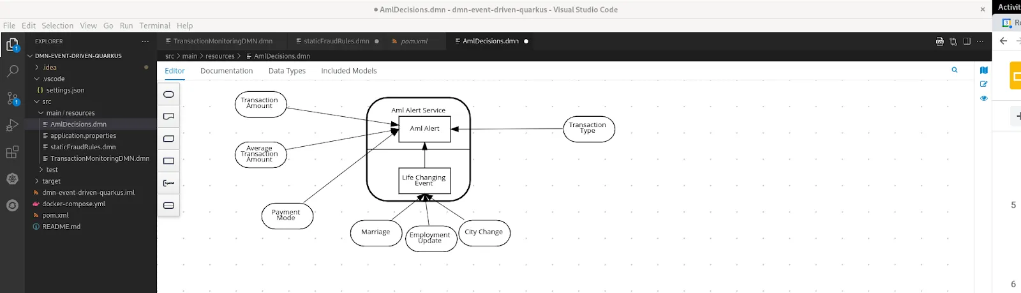
Task: Open the Kubernetes view icon
Action: click(12, 179)
